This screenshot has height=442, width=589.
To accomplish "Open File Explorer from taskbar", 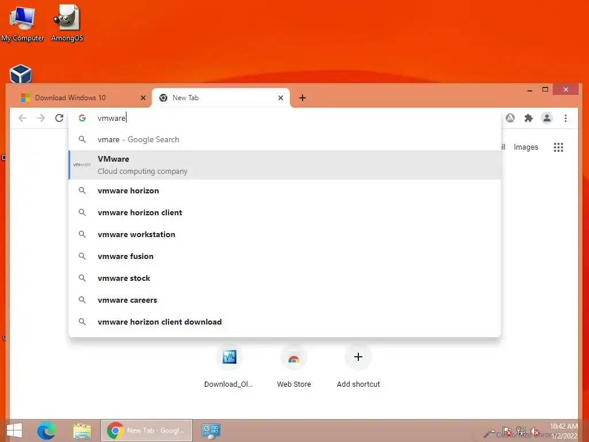I will click(82, 430).
